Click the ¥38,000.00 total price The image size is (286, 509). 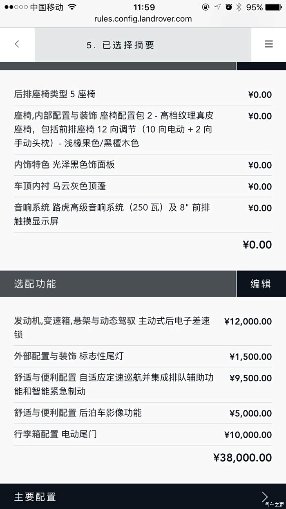[242, 457]
